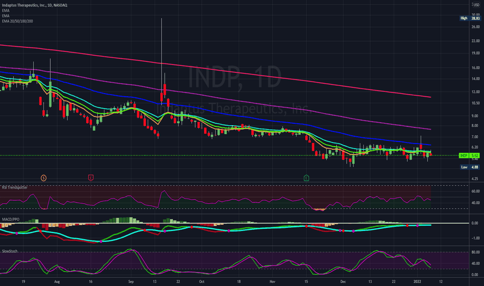
Task: Click the Oct label on time axis
Action: 201,282
